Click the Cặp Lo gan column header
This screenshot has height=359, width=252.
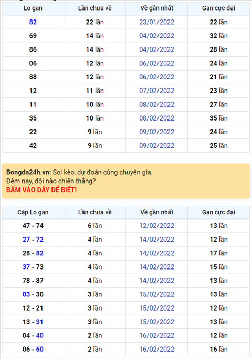[x=33, y=213]
